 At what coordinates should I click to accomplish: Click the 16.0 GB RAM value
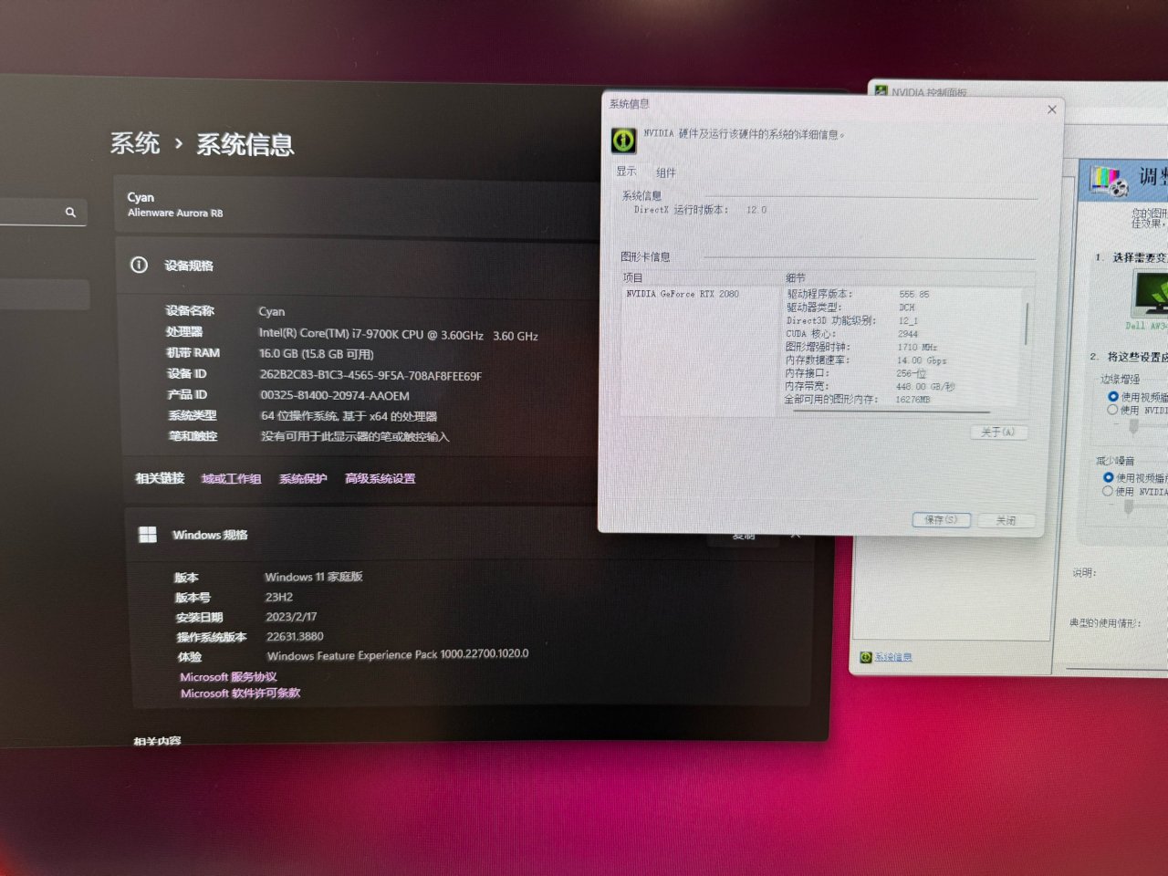[316, 354]
